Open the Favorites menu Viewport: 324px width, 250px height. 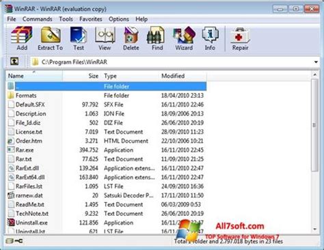click(90, 19)
